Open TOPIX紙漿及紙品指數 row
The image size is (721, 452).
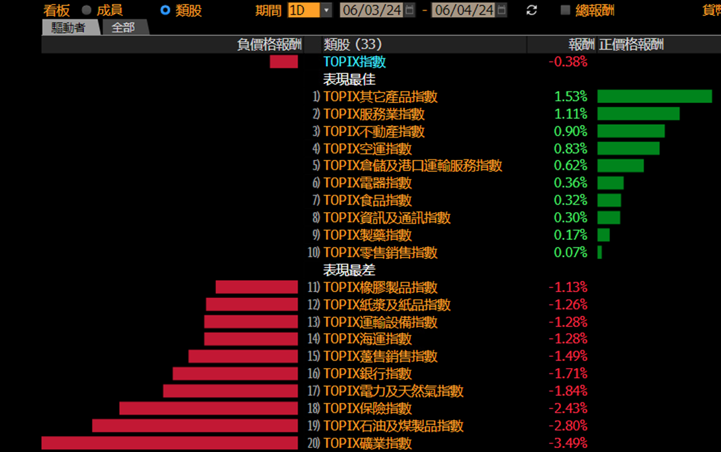point(387,305)
